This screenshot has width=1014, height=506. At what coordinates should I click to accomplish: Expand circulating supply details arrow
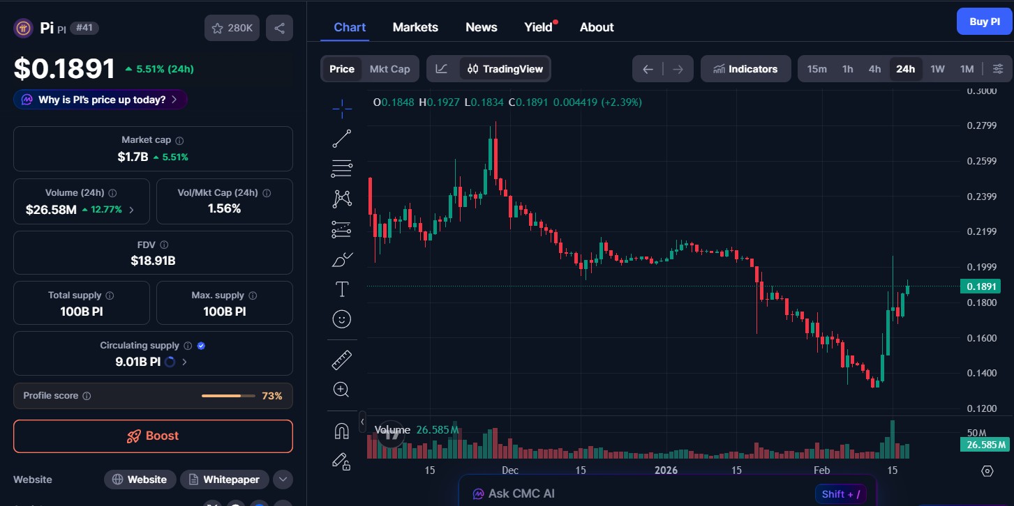[x=184, y=362]
